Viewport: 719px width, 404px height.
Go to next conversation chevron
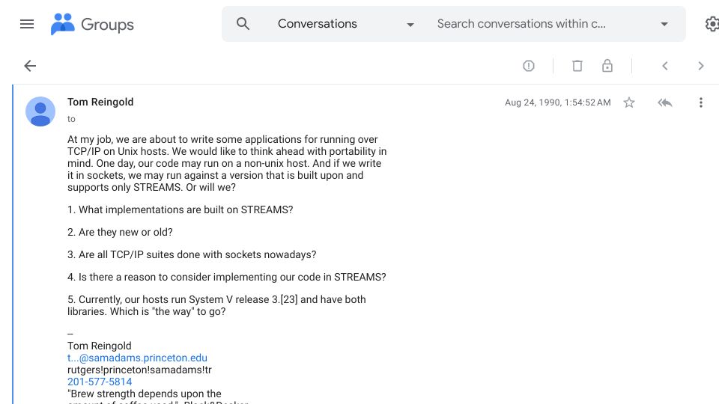[x=701, y=66]
